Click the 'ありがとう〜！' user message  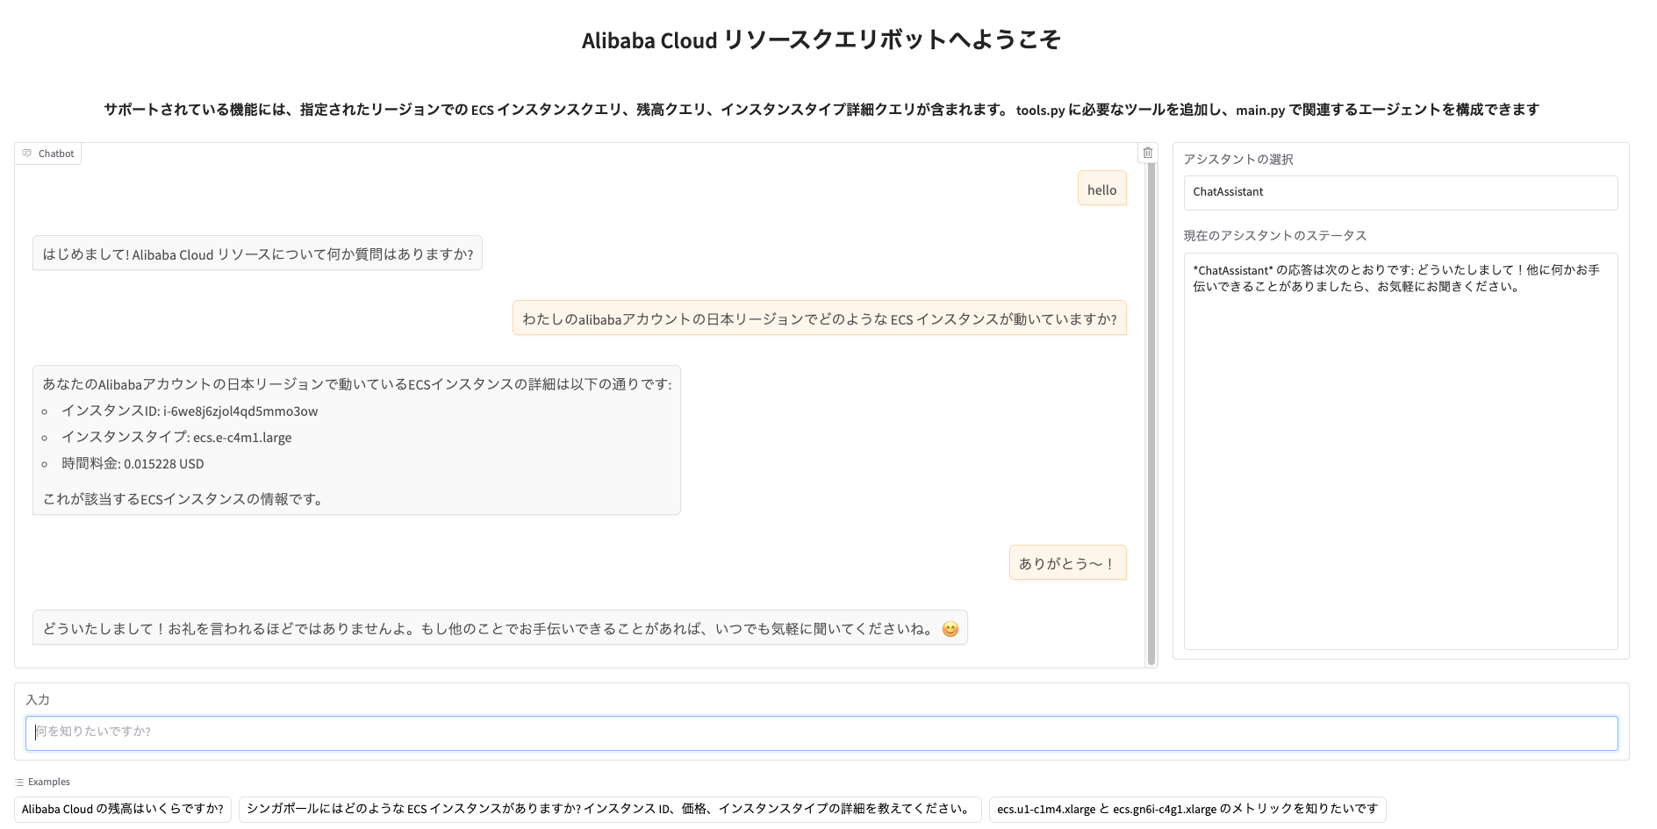click(1067, 563)
